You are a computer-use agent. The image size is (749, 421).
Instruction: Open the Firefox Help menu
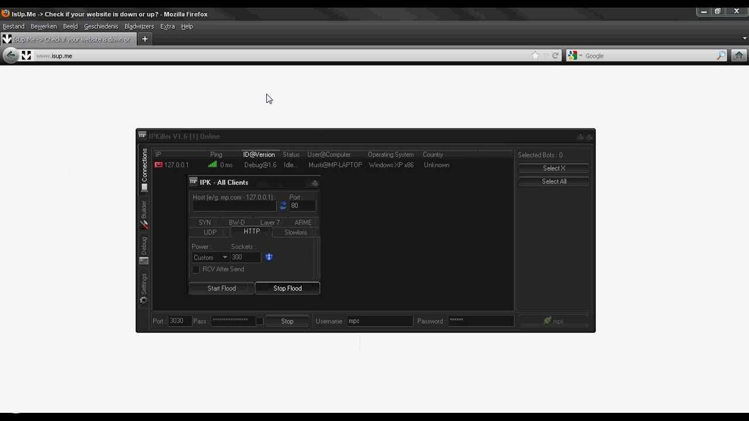pos(187,26)
